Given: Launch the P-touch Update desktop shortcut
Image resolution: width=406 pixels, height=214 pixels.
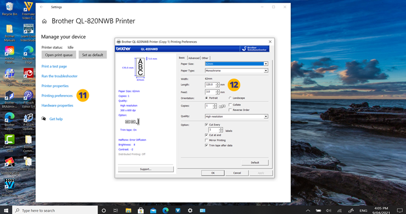Looking at the screenshot, I should point(28,121).
